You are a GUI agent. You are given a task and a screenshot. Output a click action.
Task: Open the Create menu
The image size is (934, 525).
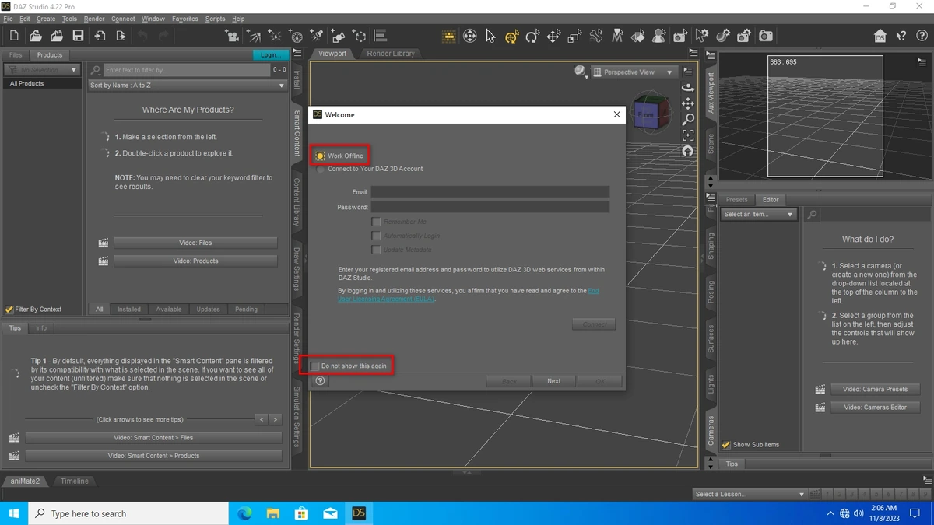[x=46, y=19]
